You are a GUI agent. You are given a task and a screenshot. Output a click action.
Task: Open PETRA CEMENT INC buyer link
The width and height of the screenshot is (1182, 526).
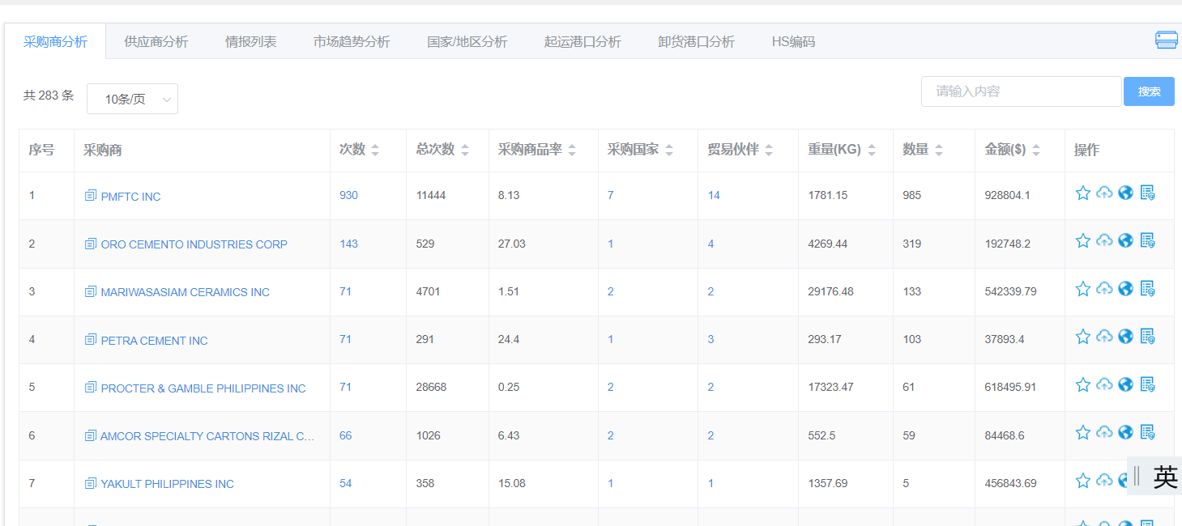[x=155, y=341]
